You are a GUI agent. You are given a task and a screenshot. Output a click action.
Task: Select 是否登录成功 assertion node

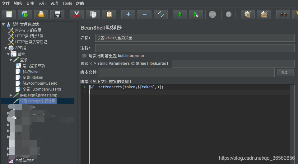click(34, 66)
